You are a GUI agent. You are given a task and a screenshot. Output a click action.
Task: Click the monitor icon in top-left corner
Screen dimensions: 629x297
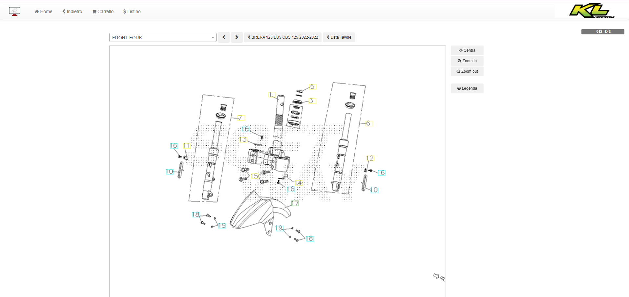(14, 11)
